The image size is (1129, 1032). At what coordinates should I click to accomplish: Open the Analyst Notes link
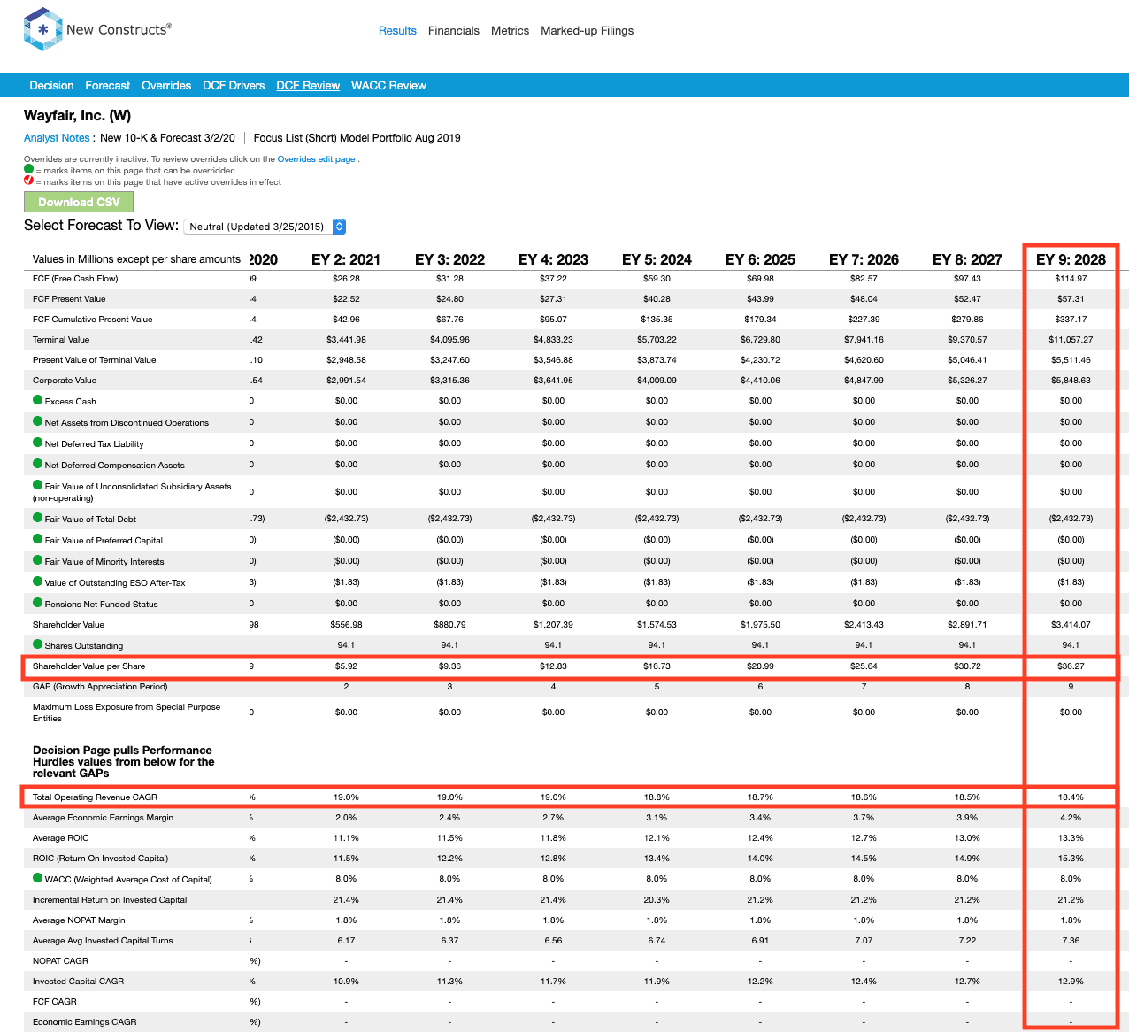[57, 138]
